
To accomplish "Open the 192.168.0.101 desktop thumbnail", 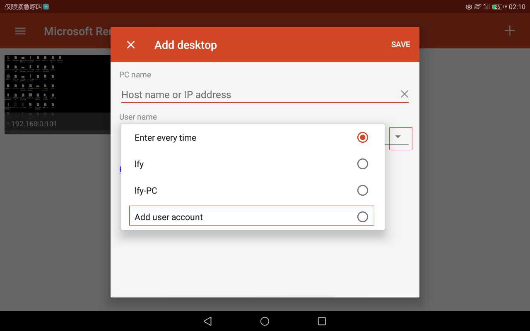I will coord(58,94).
